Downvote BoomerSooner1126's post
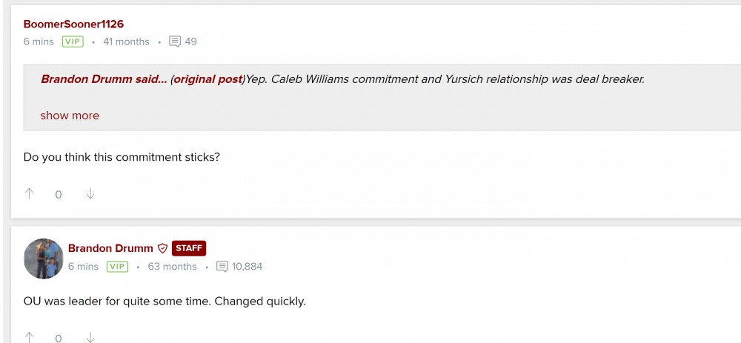 (90, 193)
